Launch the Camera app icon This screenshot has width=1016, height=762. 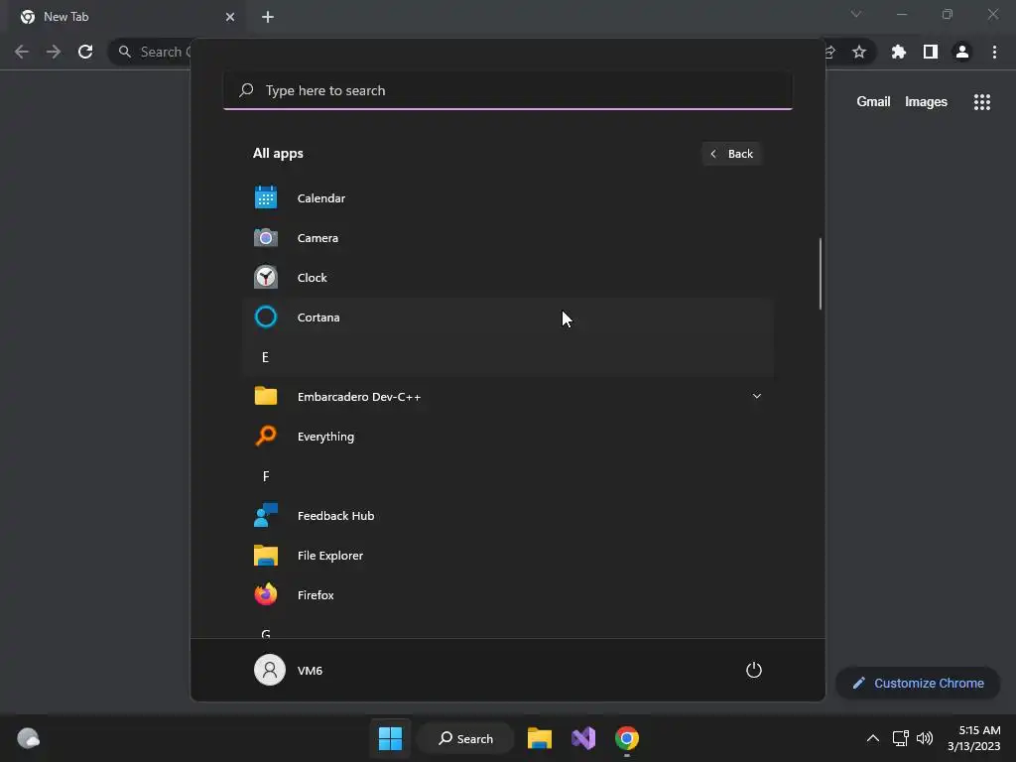click(x=266, y=238)
